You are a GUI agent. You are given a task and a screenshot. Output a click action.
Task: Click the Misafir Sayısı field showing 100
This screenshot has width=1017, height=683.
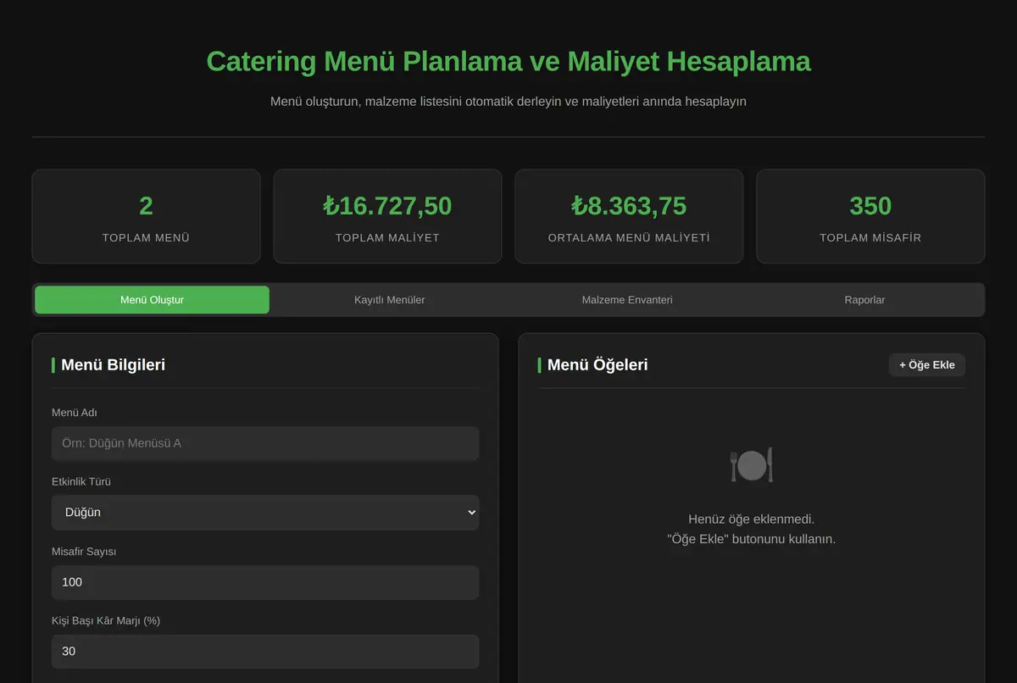tap(265, 582)
